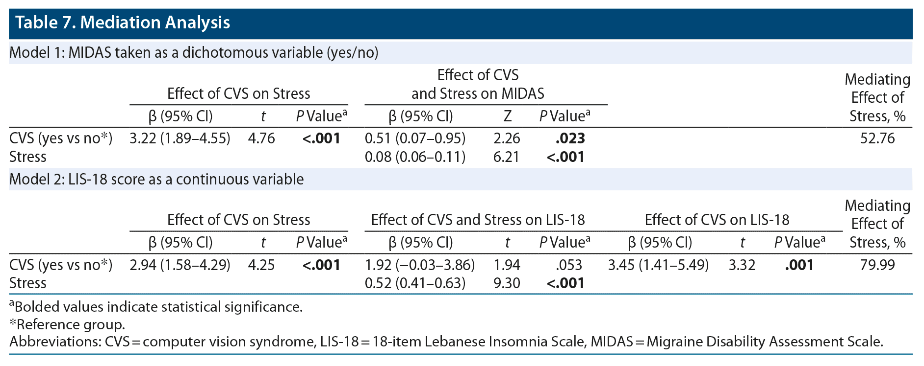Click the 'Bolded values indicate statistical significance' footnote
Screen dimensions: 924x366
point(158,307)
